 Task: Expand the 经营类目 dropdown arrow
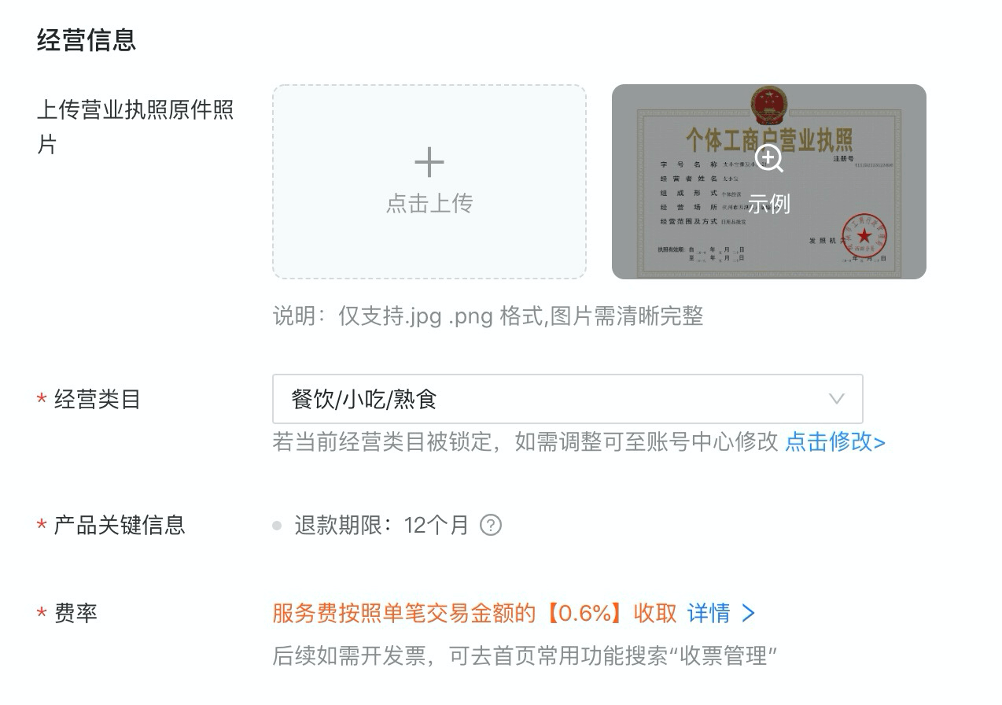(837, 399)
